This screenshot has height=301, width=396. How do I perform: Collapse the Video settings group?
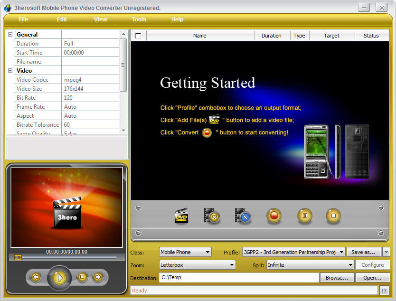pyautogui.click(x=10, y=70)
